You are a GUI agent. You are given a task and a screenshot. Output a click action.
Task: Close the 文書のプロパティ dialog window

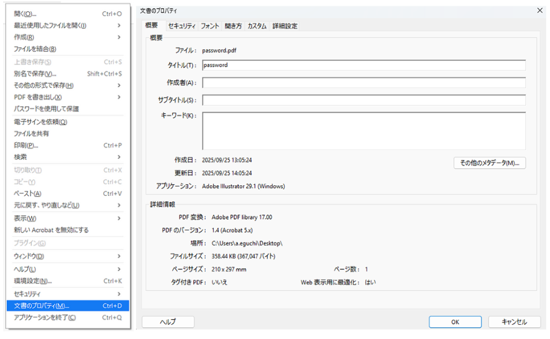[539, 11]
